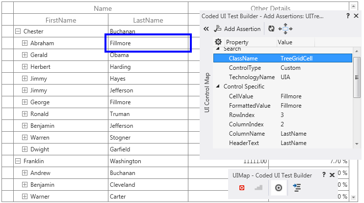364x203 pixels.
Task: Open the gear settings icon beside Property
Action: tap(218, 42)
